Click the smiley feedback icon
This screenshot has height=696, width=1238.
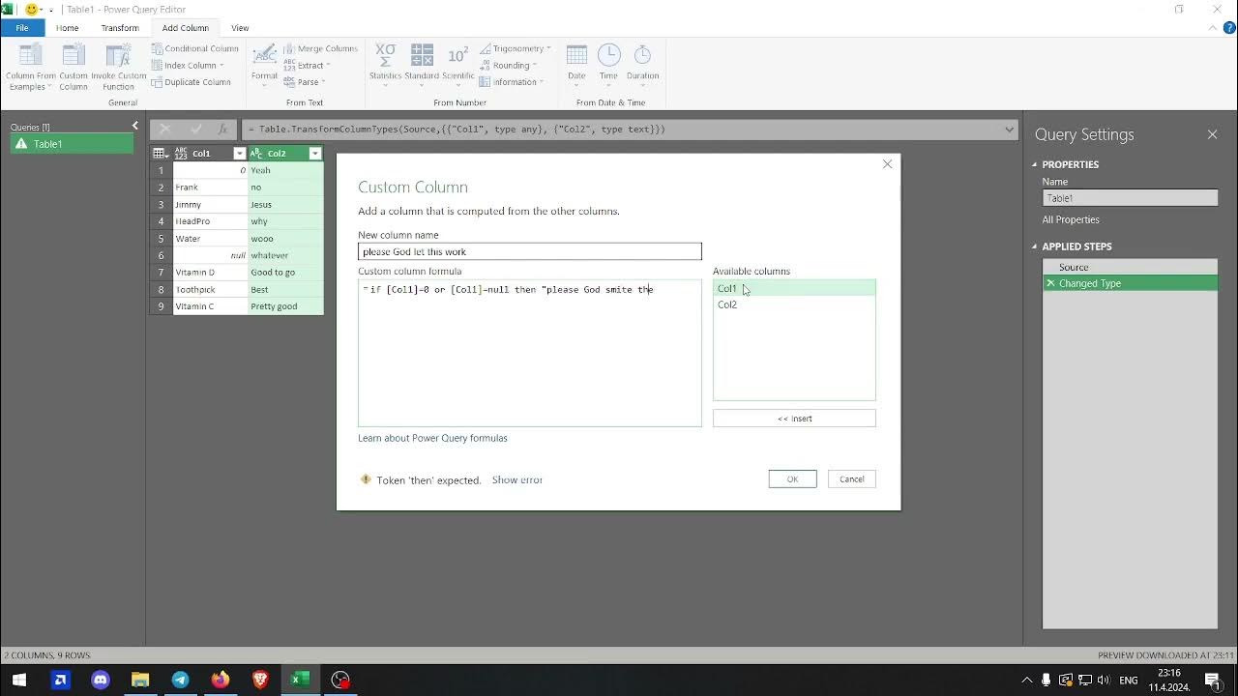[32, 9]
